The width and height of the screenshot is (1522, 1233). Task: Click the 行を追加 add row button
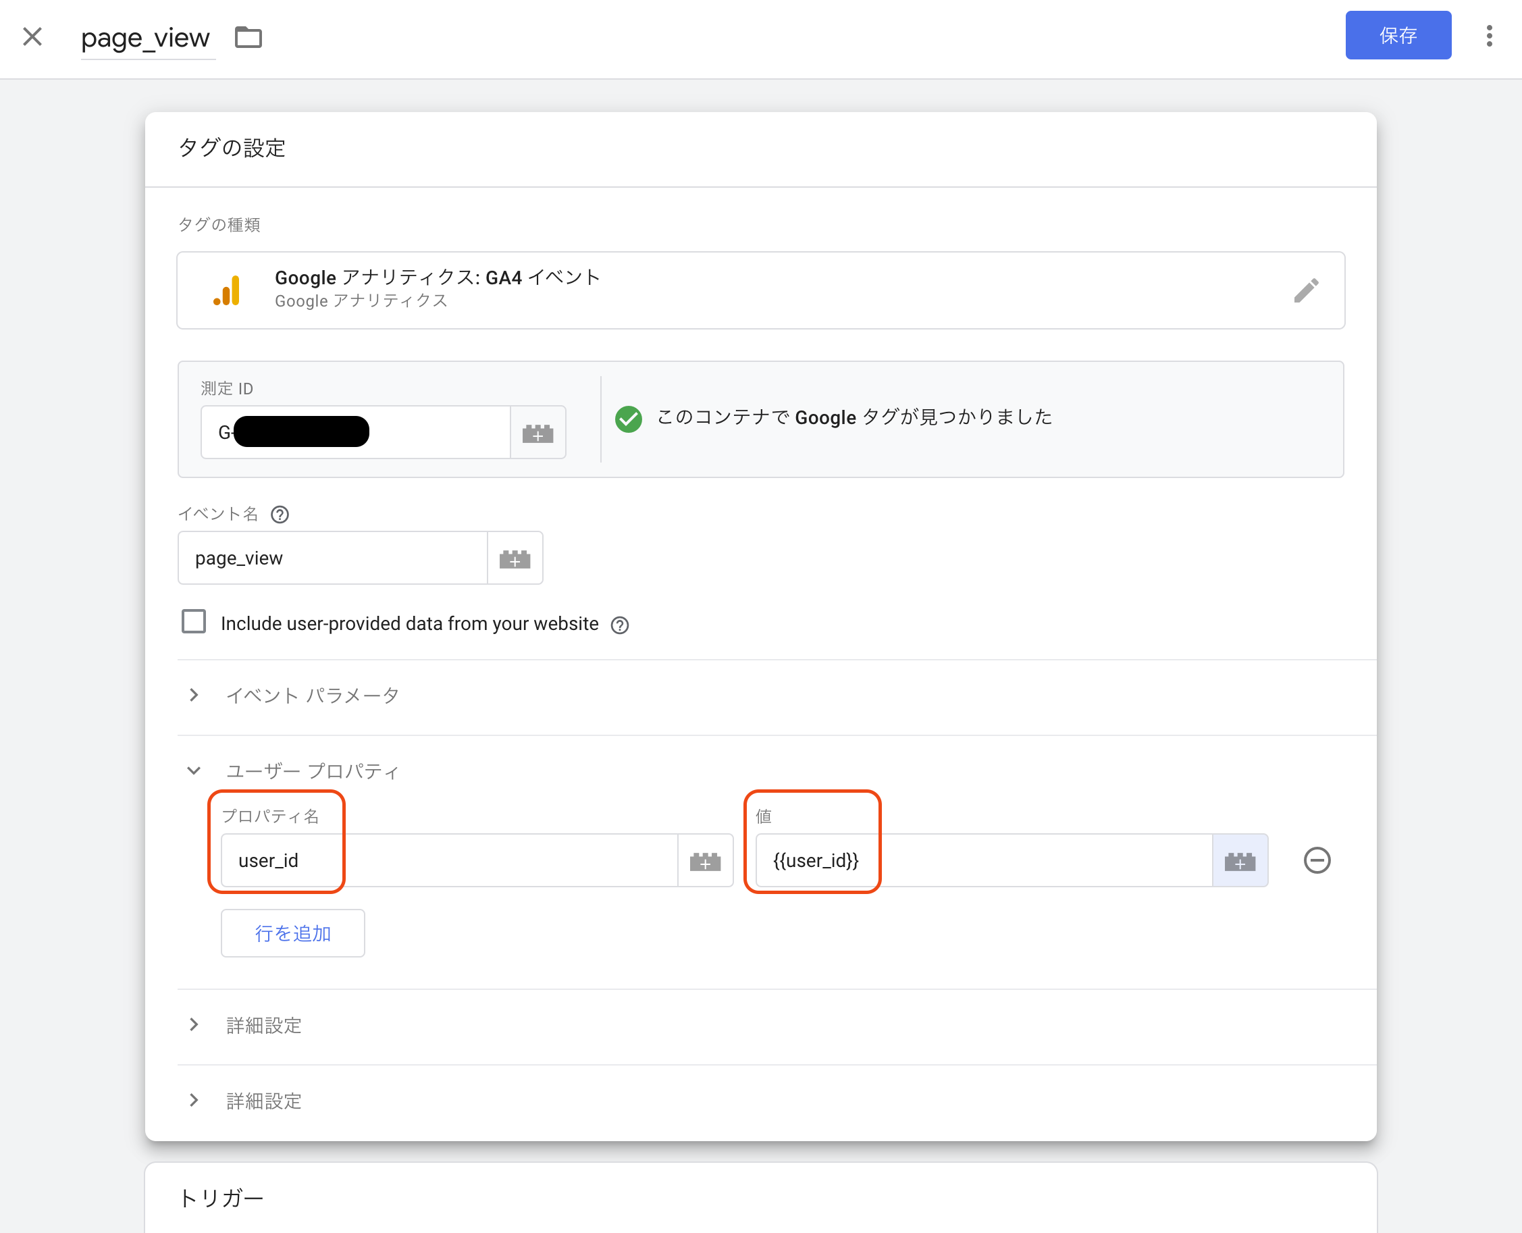coord(292,933)
